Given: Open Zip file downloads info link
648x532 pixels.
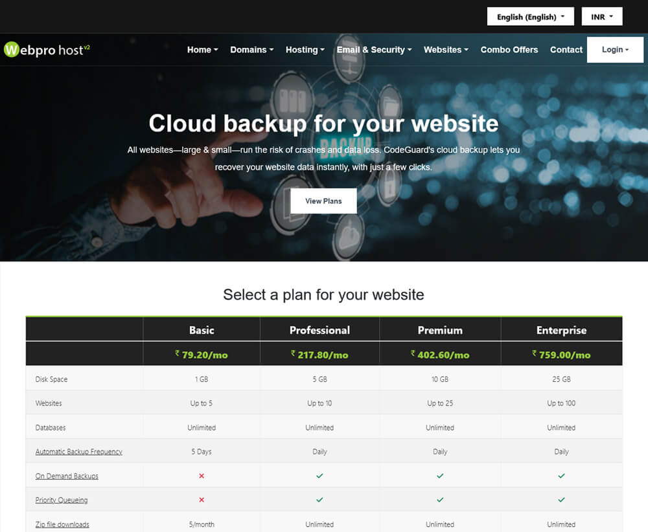Looking at the screenshot, I should tap(62, 524).
